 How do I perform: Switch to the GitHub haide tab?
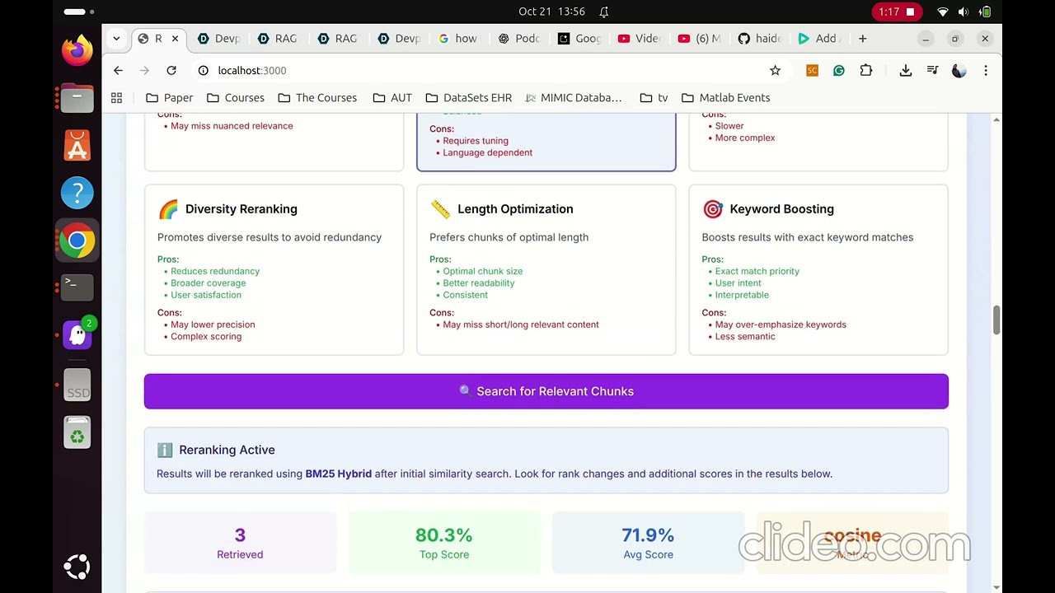(760, 39)
